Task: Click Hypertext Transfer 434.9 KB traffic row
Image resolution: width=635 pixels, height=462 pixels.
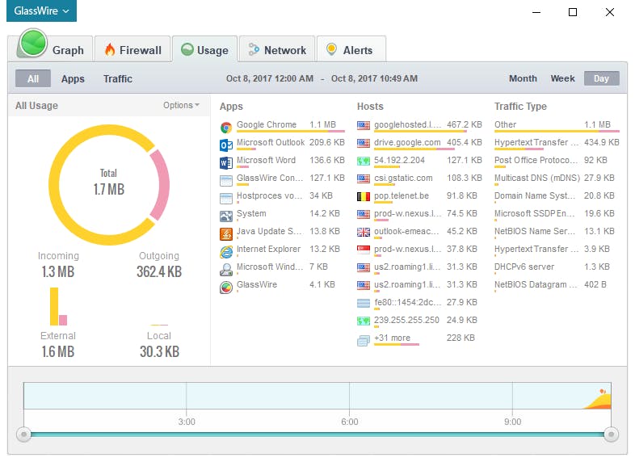Action: tap(557, 142)
